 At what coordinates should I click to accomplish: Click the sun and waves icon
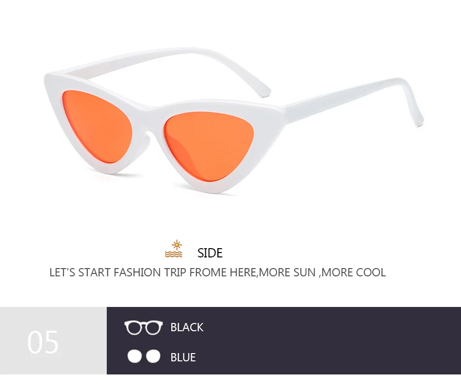(174, 249)
